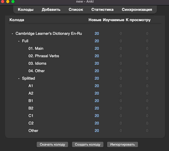The height and width of the screenshot is (151, 169).
Task: Click new count 20 for 01. Main
Action: coord(97,49)
